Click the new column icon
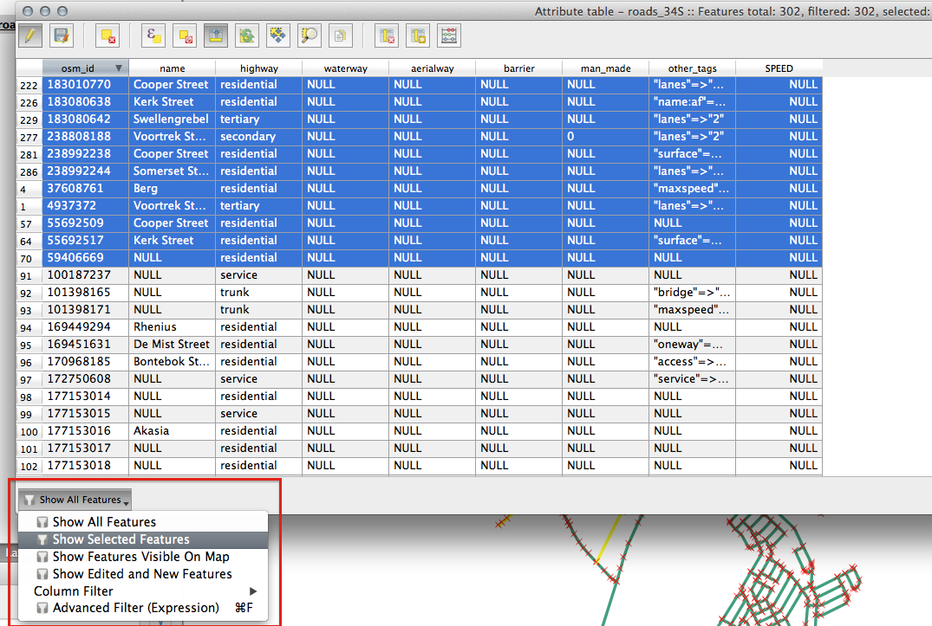The width and height of the screenshot is (932, 626). point(418,35)
